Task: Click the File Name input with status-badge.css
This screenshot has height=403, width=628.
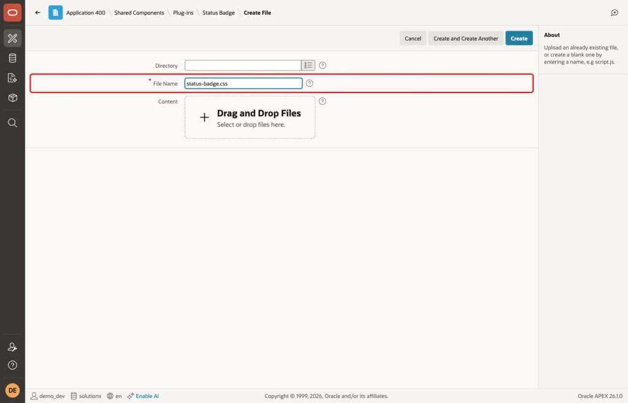Action: point(243,83)
